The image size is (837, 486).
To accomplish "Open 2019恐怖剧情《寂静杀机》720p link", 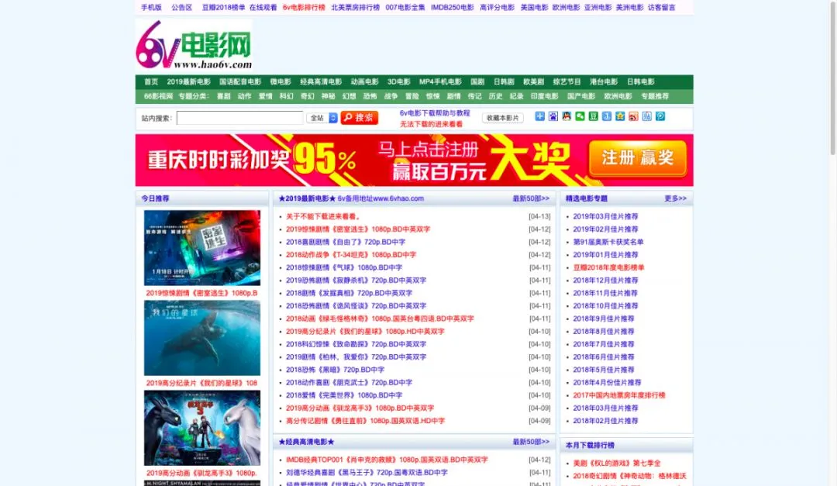I will (356, 281).
